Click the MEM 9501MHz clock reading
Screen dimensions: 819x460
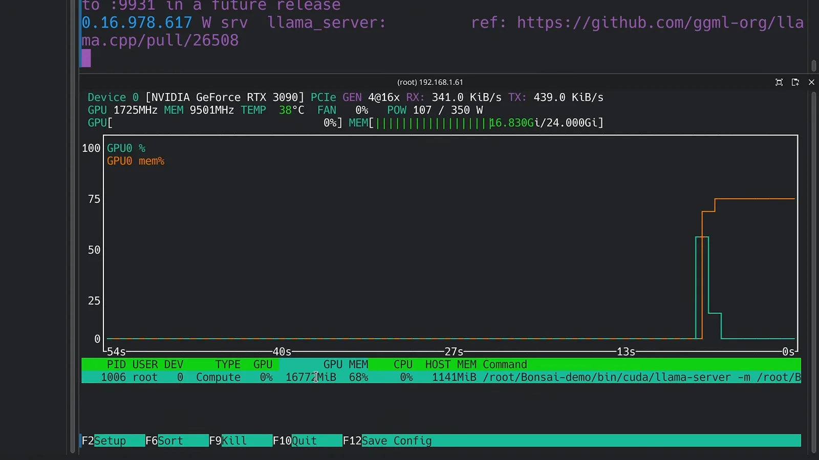pyautogui.click(x=199, y=110)
